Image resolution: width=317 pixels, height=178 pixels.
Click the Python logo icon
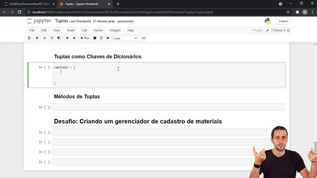click(x=267, y=21)
